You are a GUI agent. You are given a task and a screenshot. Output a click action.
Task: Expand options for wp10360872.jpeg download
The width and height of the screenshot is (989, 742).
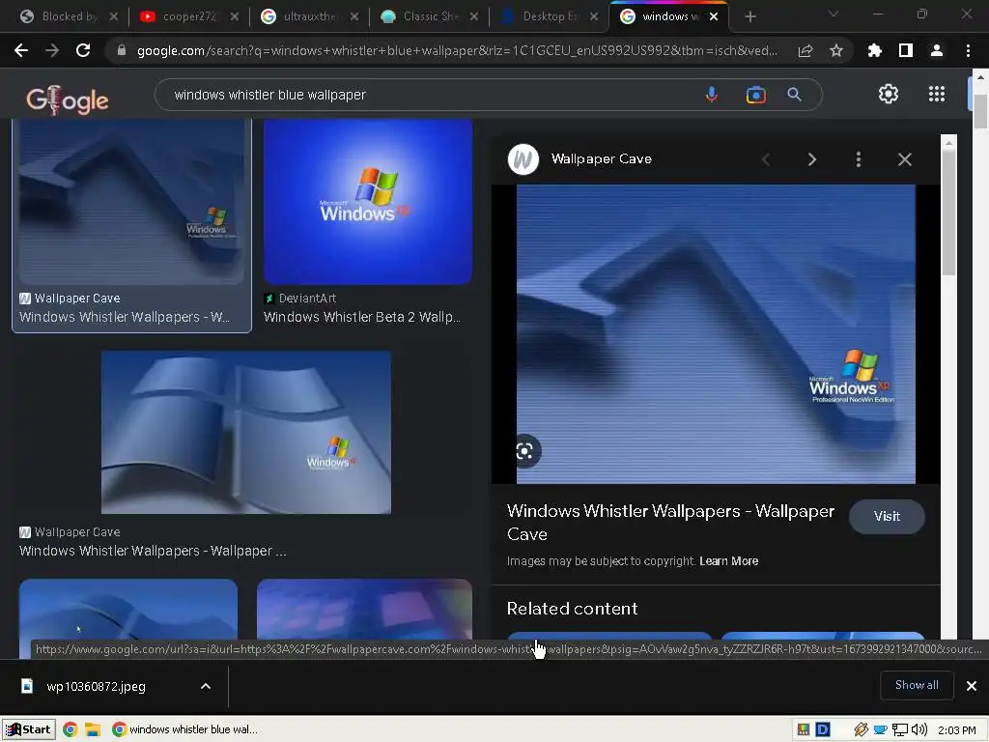(206, 686)
